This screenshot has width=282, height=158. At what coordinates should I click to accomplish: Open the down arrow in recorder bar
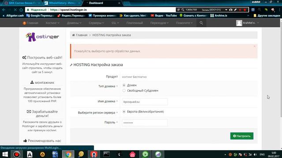(226, 10)
